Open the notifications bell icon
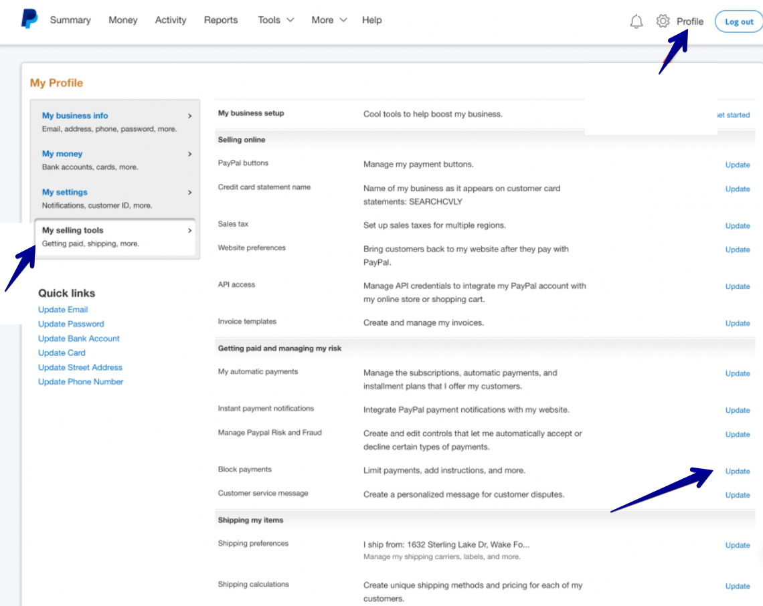The height and width of the screenshot is (606, 763). click(x=637, y=21)
